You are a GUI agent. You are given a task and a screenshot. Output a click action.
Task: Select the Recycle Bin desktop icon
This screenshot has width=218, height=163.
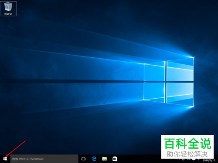[x=8, y=9]
